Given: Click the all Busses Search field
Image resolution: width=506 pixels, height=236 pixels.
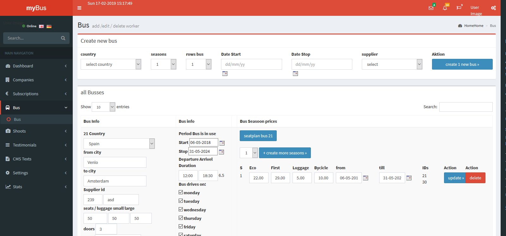Looking at the screenshot, I should pos(466,107).
